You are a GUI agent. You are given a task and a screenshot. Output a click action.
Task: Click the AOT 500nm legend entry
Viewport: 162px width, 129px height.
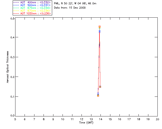coord(32,5)
